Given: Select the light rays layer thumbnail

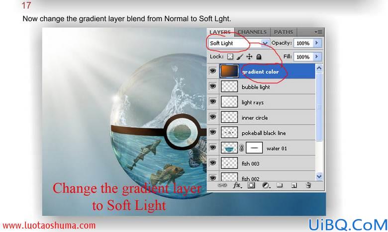Looking at the screenshot, I should tap(229, 102).
